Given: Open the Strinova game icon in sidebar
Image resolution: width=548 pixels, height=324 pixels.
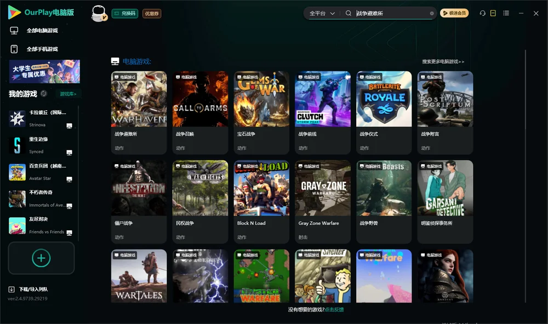Looking at the screenshot, I should tap(17, 118).
